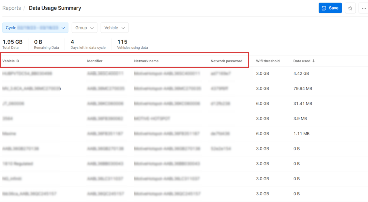Click the Wifi threshold column header
This screenshot has height=202, width=368.
(268, 61)
